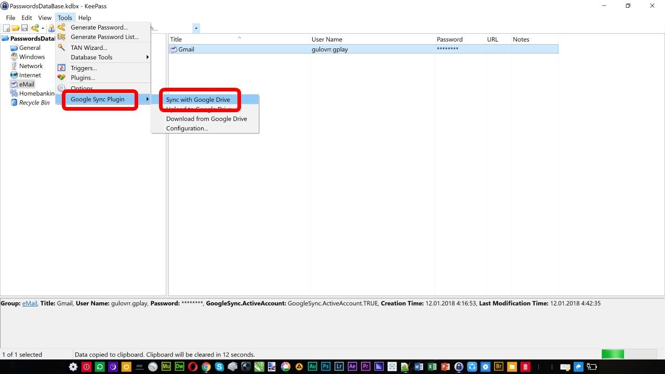Image resolution: width=665 pixels, height=374 pixels.
Task: Open the Add Entry dropdown arrow
Action: click(x=43, y=28)
